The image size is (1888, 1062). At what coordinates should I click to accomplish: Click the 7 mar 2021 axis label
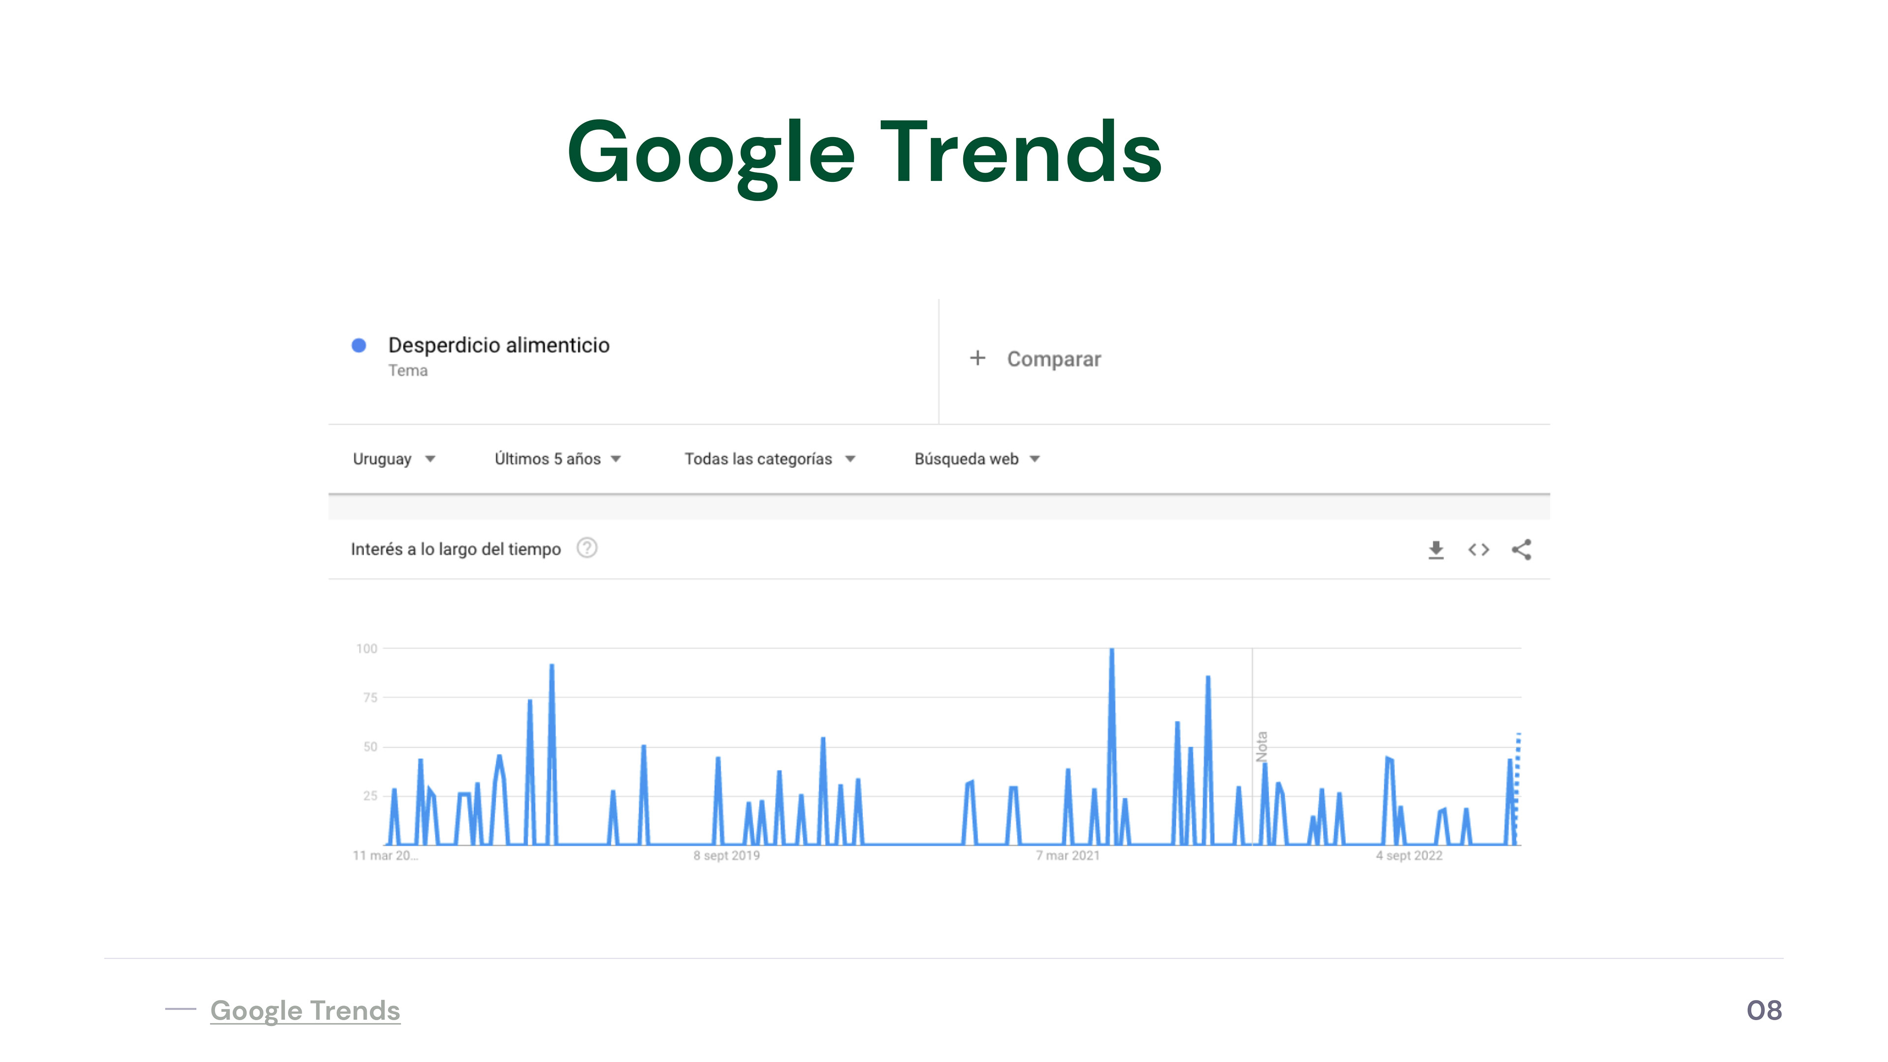pos(1068,855)
